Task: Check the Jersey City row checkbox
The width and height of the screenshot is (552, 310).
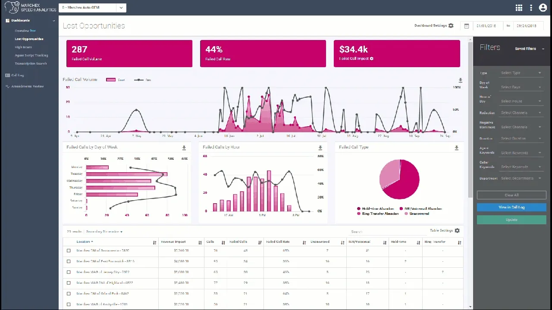Action: [x=69, y=272]
